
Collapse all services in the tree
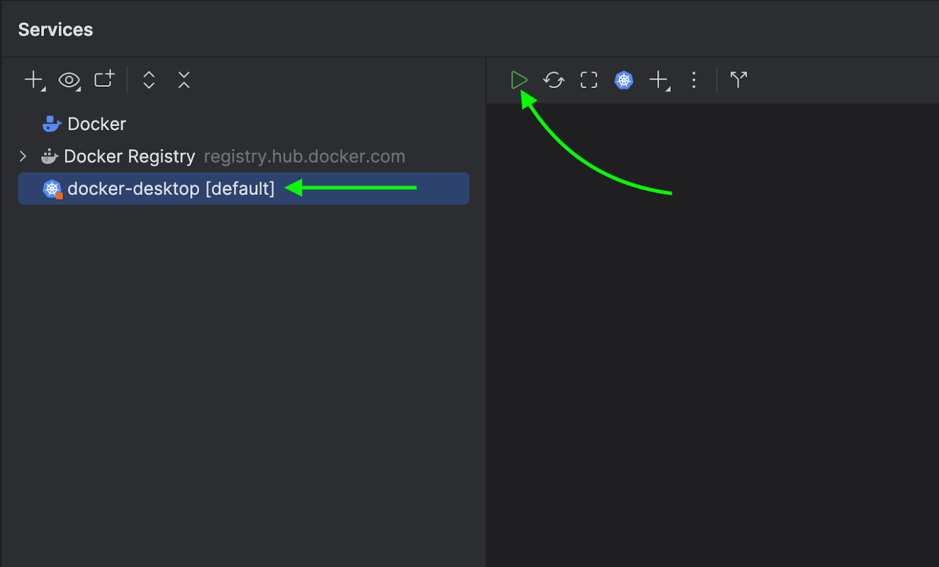pyautogui.click(x=184, y=80)
